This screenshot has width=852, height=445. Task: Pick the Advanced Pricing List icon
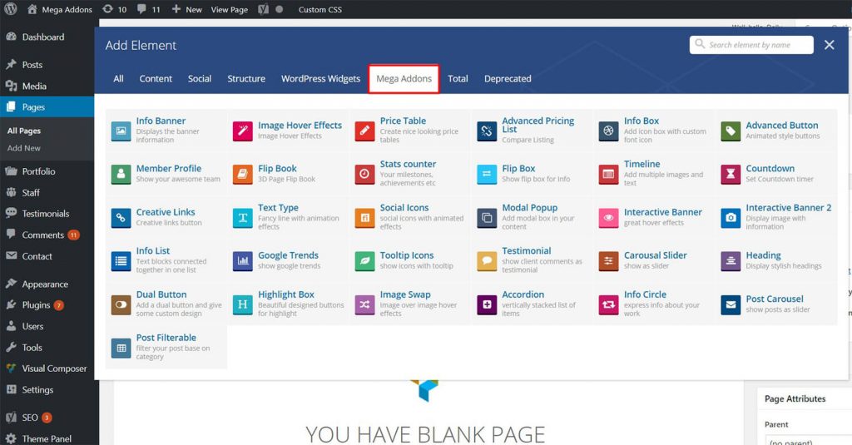pos(487,131)
